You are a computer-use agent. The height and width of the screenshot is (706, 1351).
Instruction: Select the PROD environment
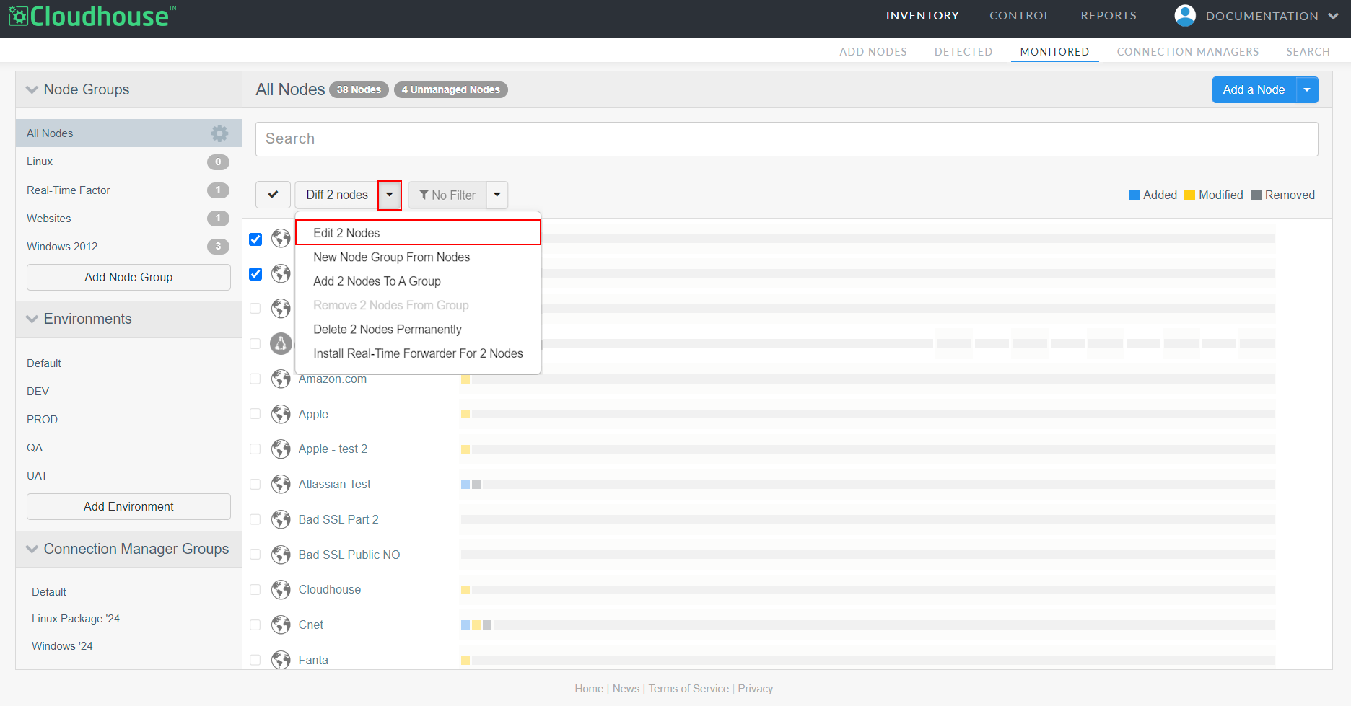click(42, 419)
